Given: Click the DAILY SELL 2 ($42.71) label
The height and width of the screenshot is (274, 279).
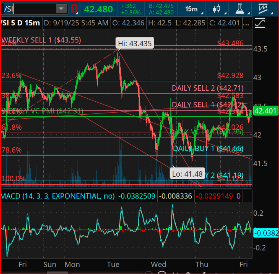Looking at the screenshot, I should pyautogui.click(x=208, y=88).
